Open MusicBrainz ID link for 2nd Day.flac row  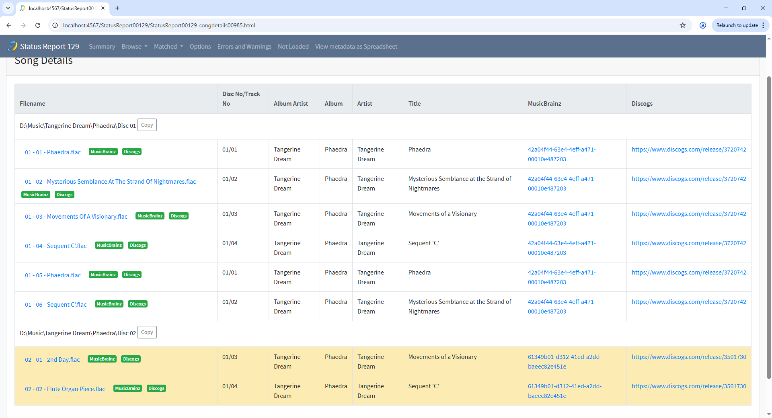click(565, 362)
